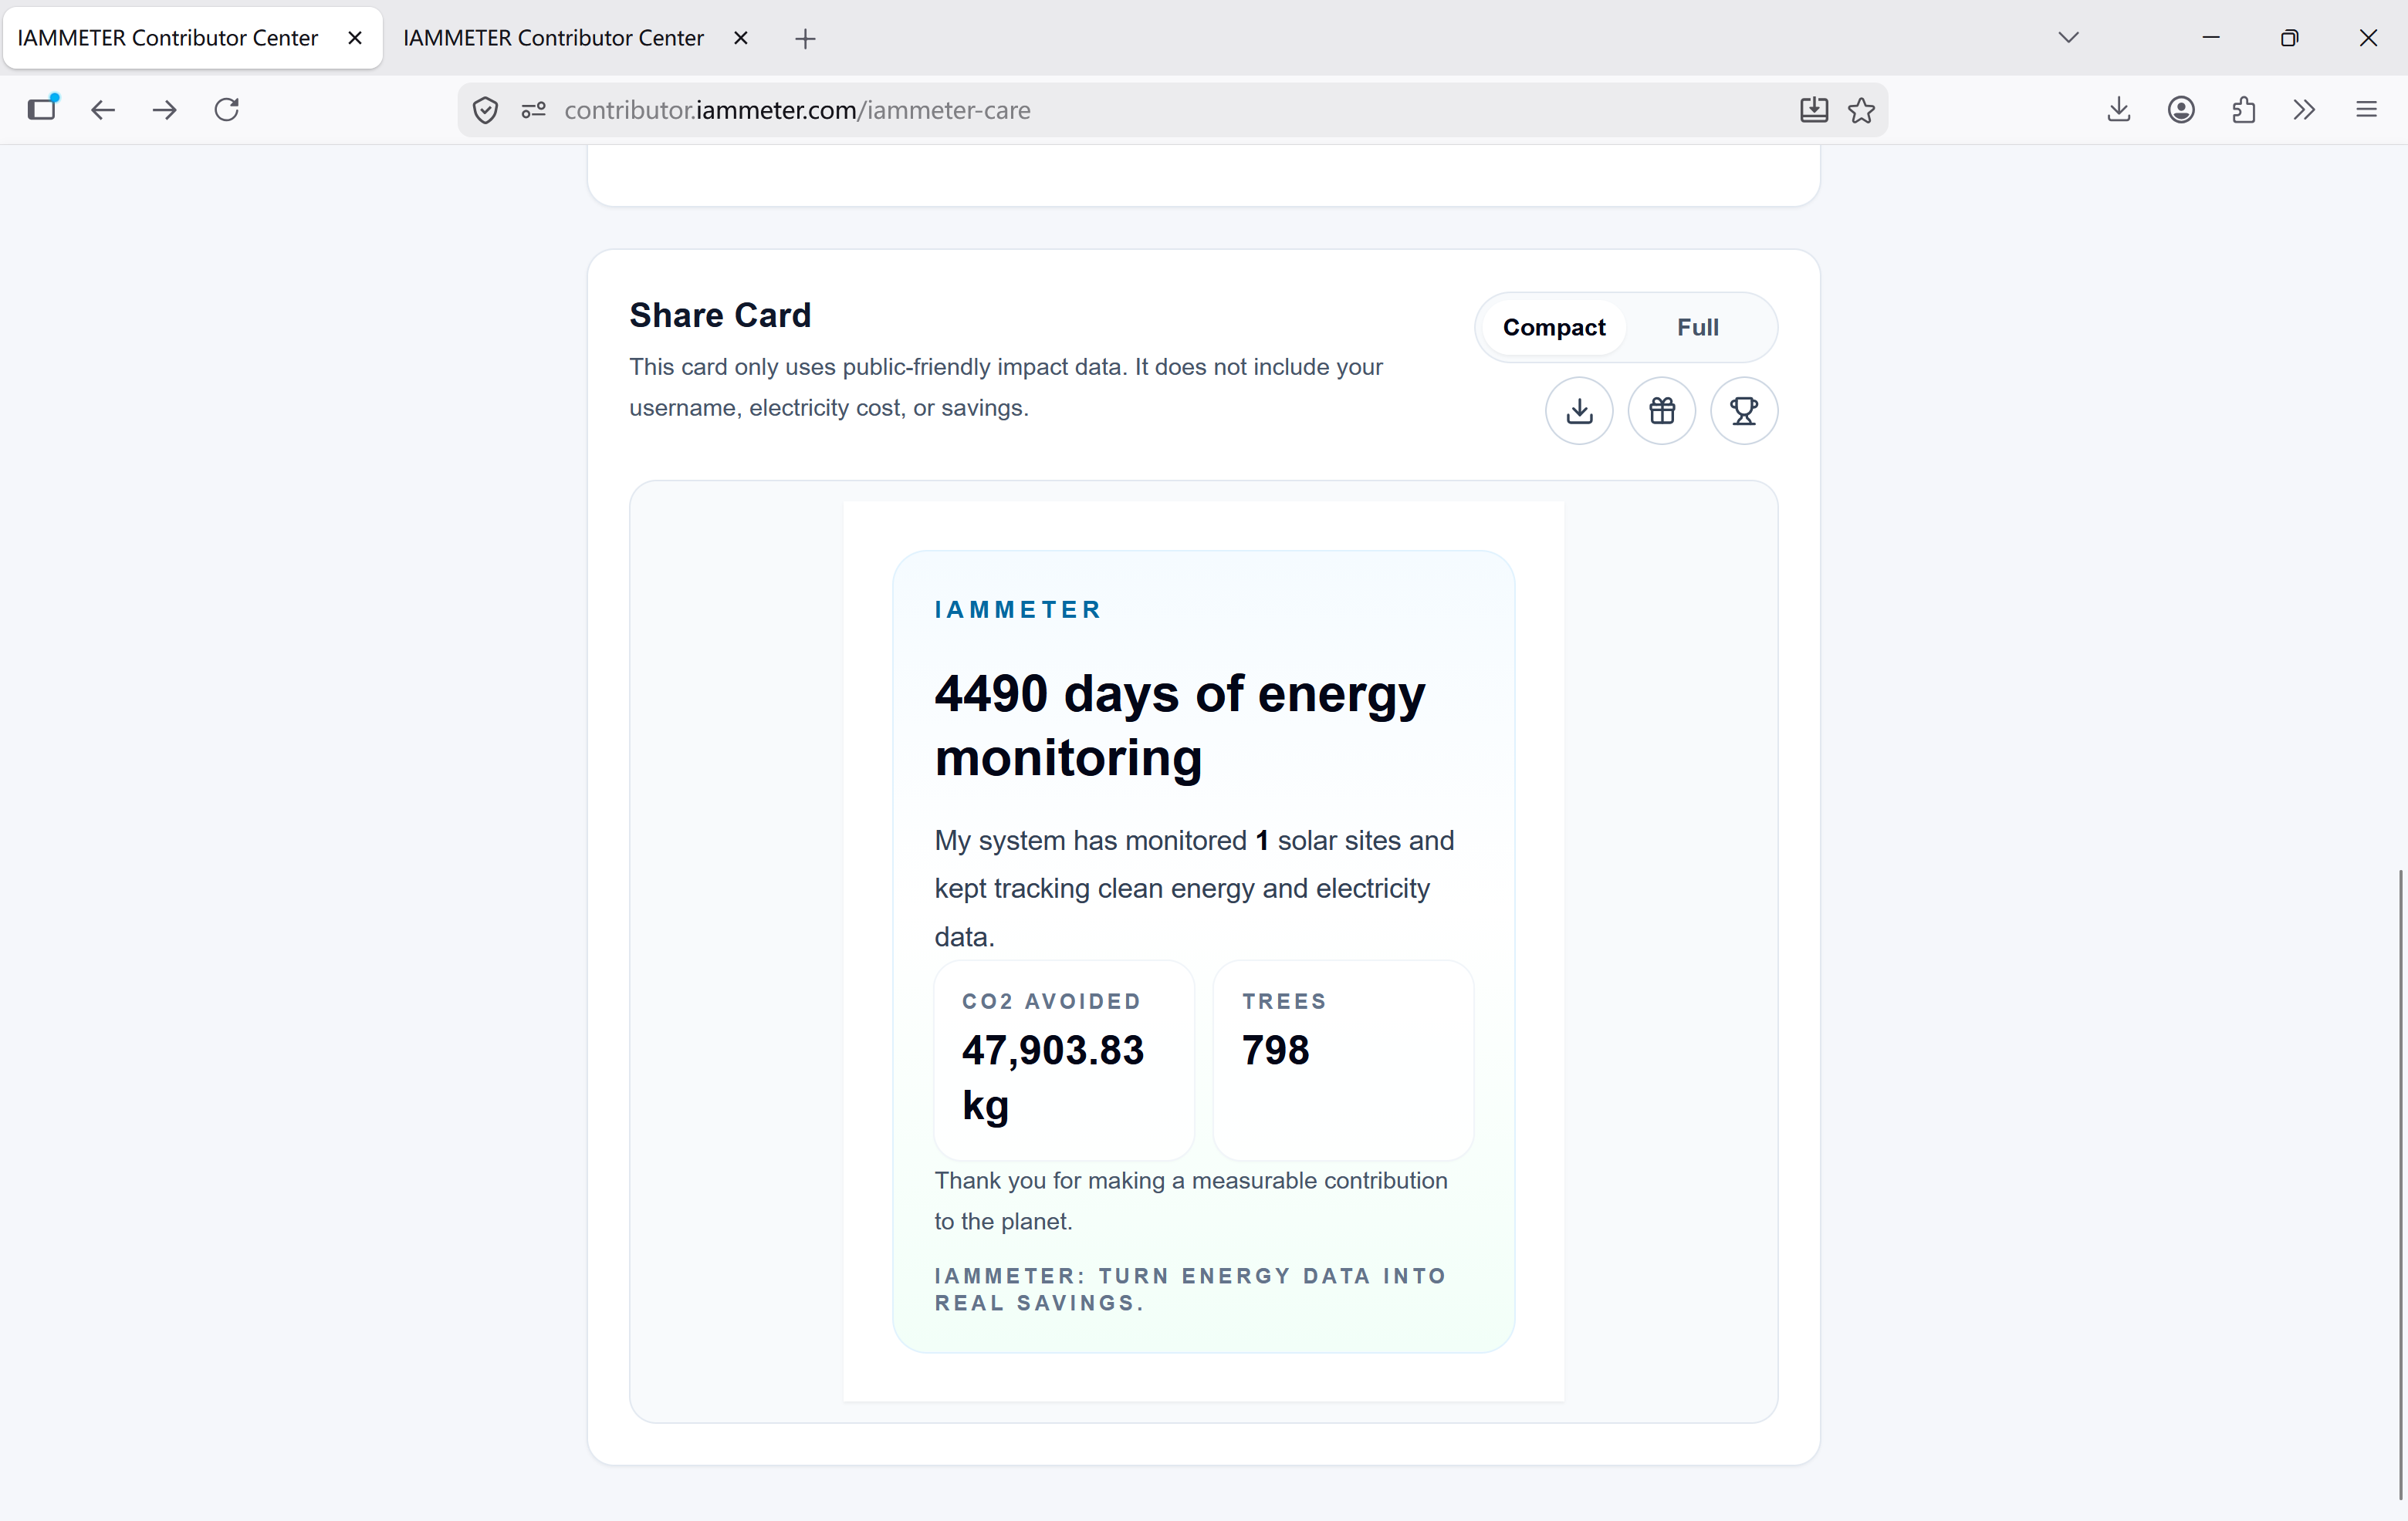Select the Compact card layout
2408x1521 pixels.
pyautogui.click(x=1553, y=327)
